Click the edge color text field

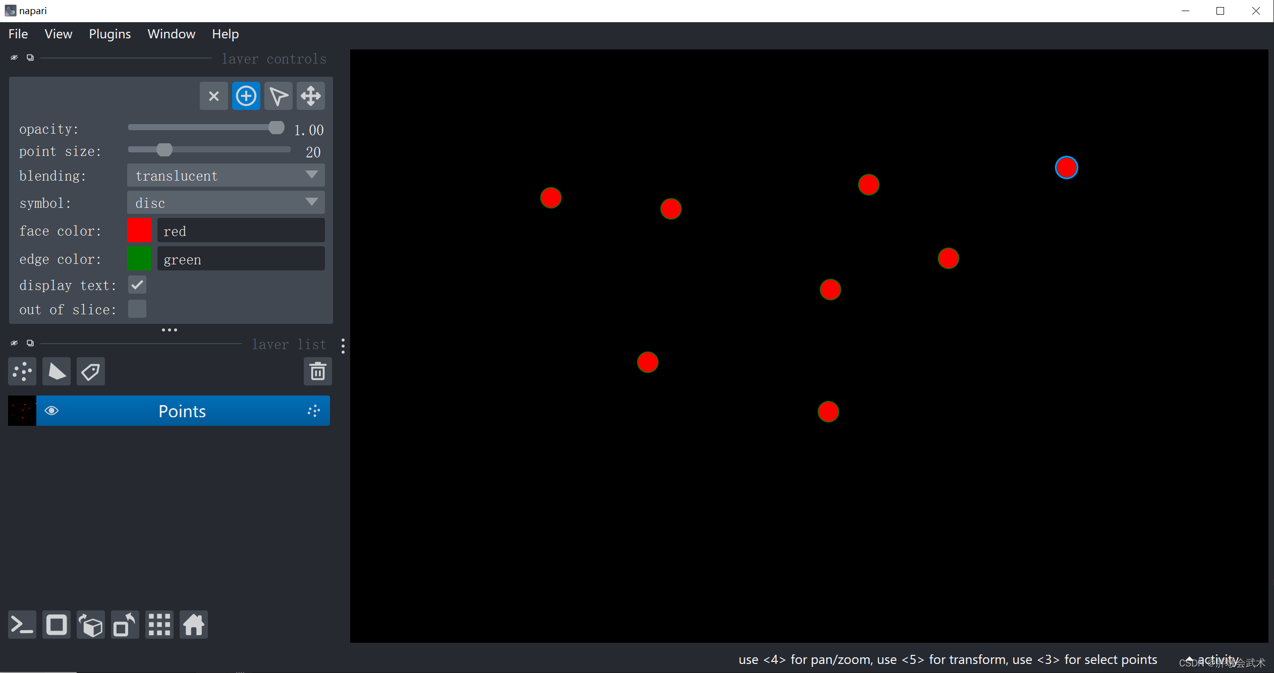point(241,258)
